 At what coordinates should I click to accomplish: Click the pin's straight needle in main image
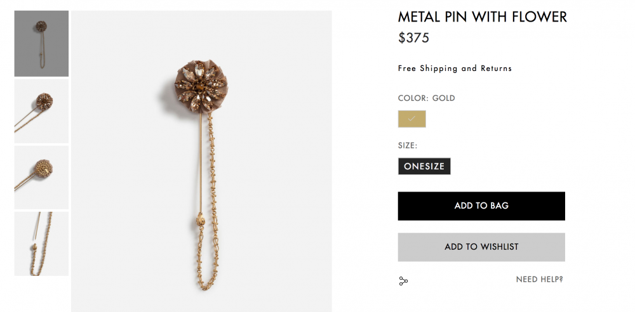tap(201, 165)
